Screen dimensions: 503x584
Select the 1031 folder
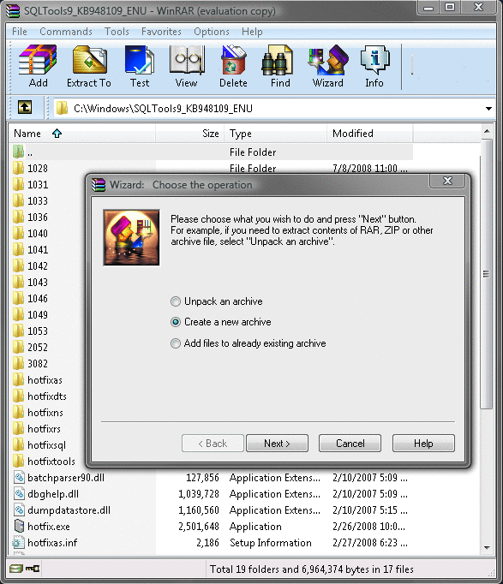[x=31, y=184]
